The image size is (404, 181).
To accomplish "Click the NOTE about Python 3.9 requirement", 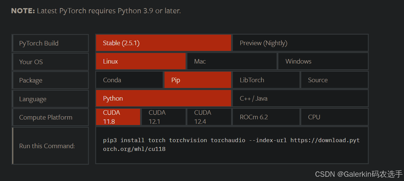I will [96, 11].
